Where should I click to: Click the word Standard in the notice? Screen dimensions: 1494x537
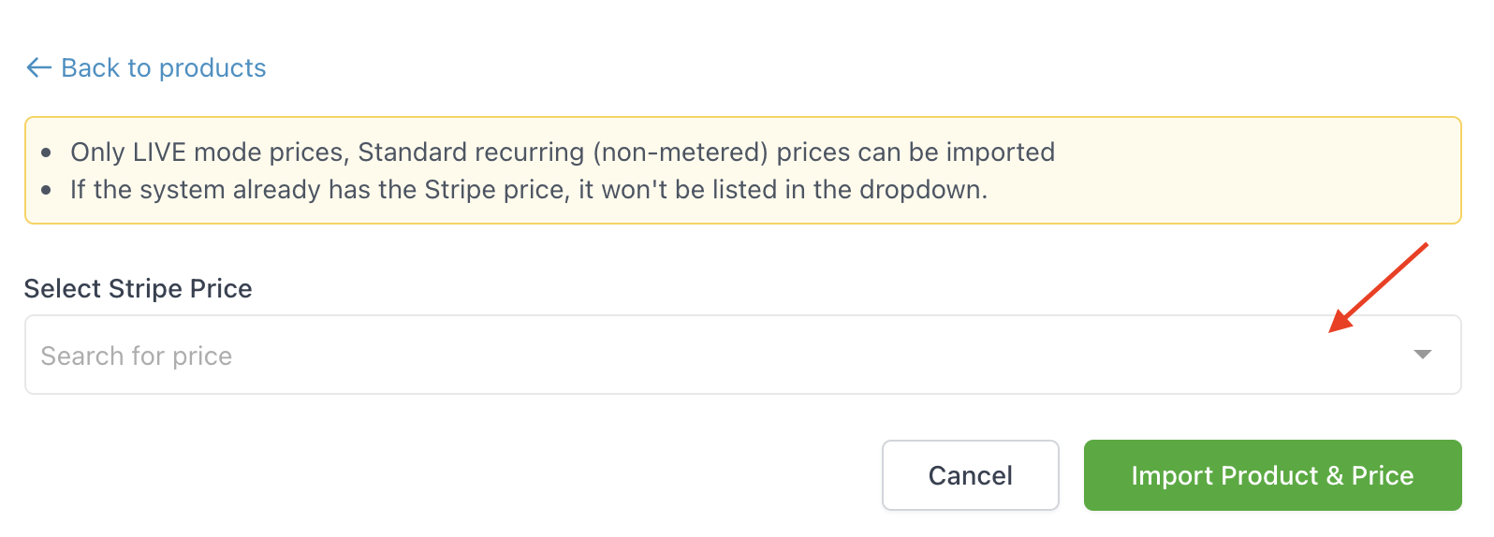(412, 152)
